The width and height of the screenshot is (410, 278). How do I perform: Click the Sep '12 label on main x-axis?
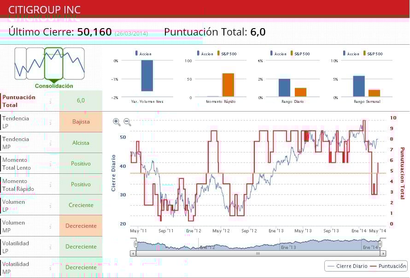click(x=249, y=231)
